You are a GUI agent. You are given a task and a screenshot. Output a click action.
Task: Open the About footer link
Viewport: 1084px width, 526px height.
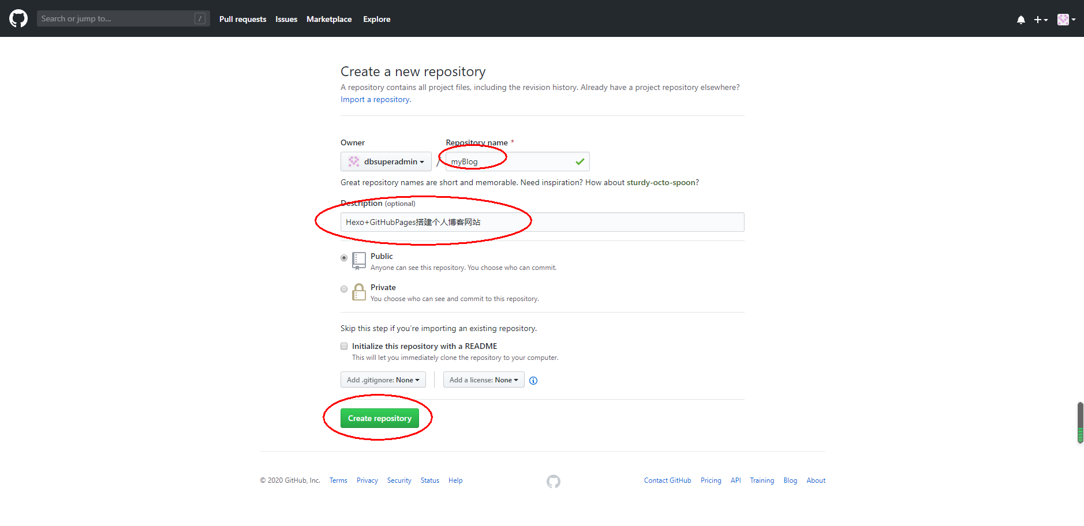coord(816,480)
